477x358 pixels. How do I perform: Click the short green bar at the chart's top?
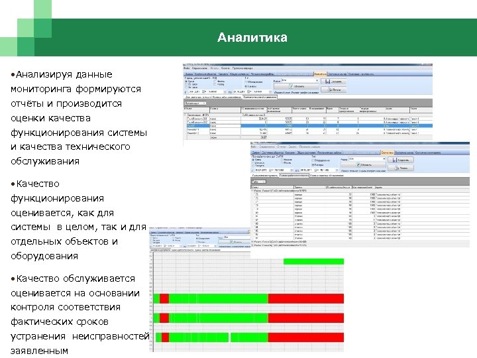pyautogui.click(x=313, y=261)
